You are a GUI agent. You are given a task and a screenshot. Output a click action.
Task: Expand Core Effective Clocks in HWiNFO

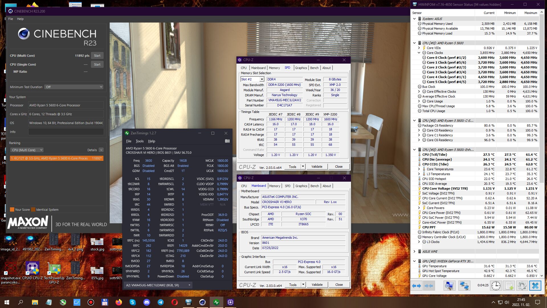click(419, 92)
